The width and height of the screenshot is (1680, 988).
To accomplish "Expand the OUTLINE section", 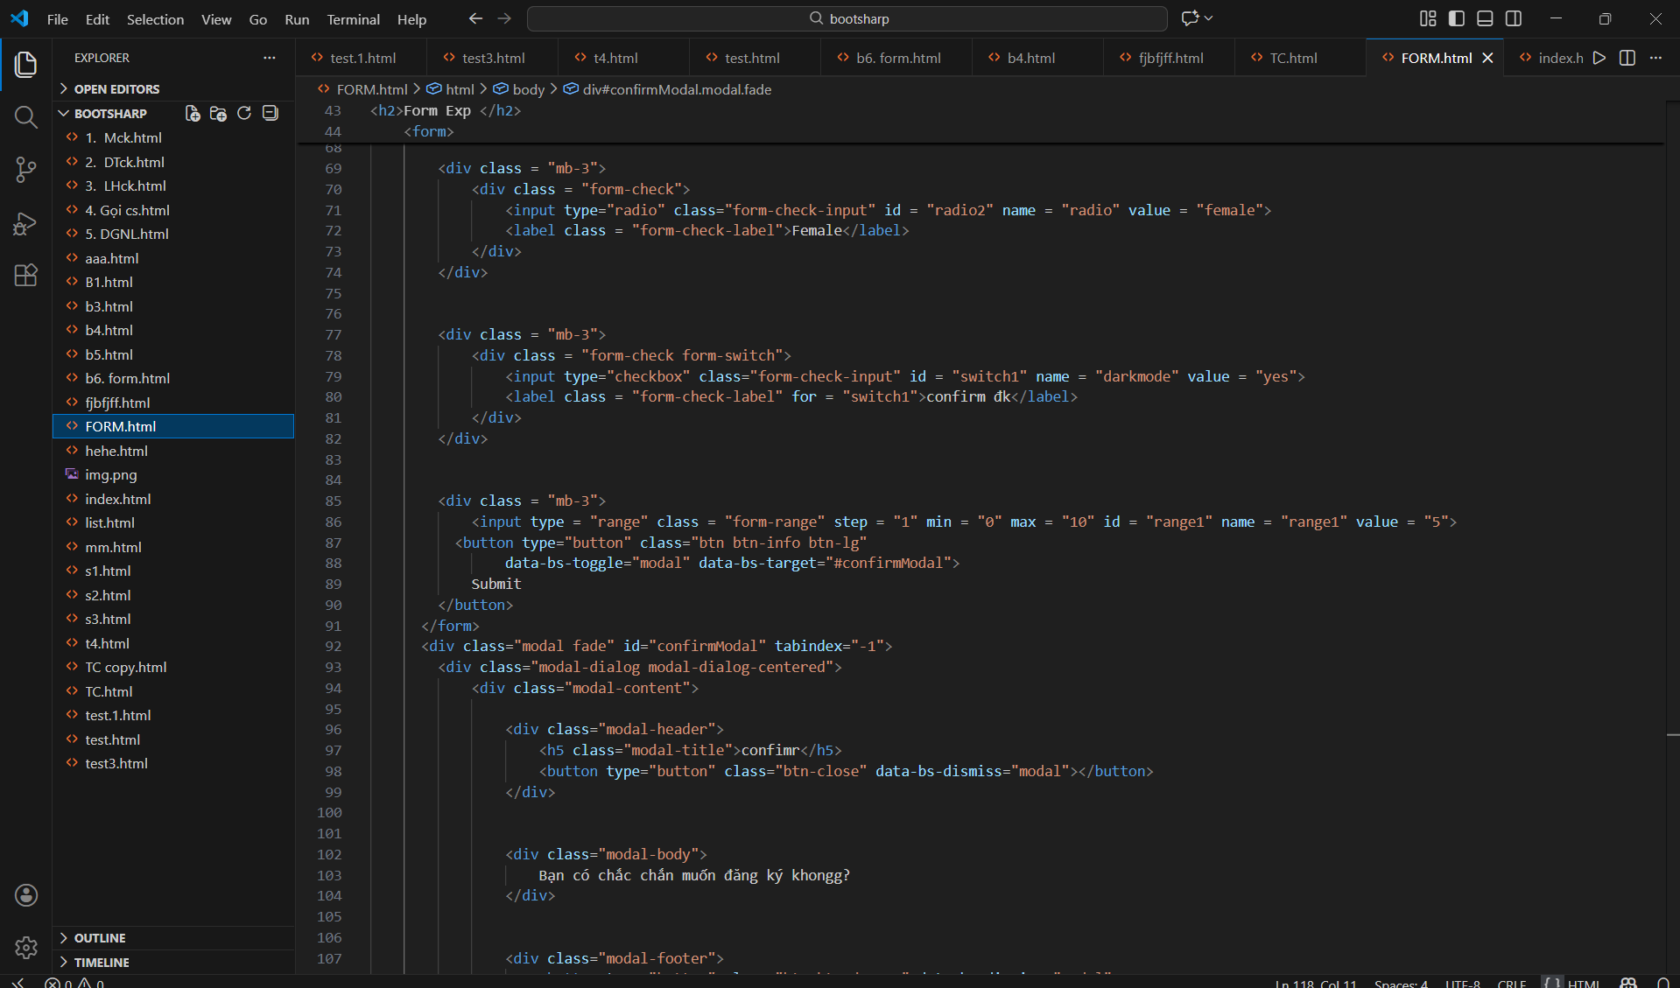I will [100, 938].
